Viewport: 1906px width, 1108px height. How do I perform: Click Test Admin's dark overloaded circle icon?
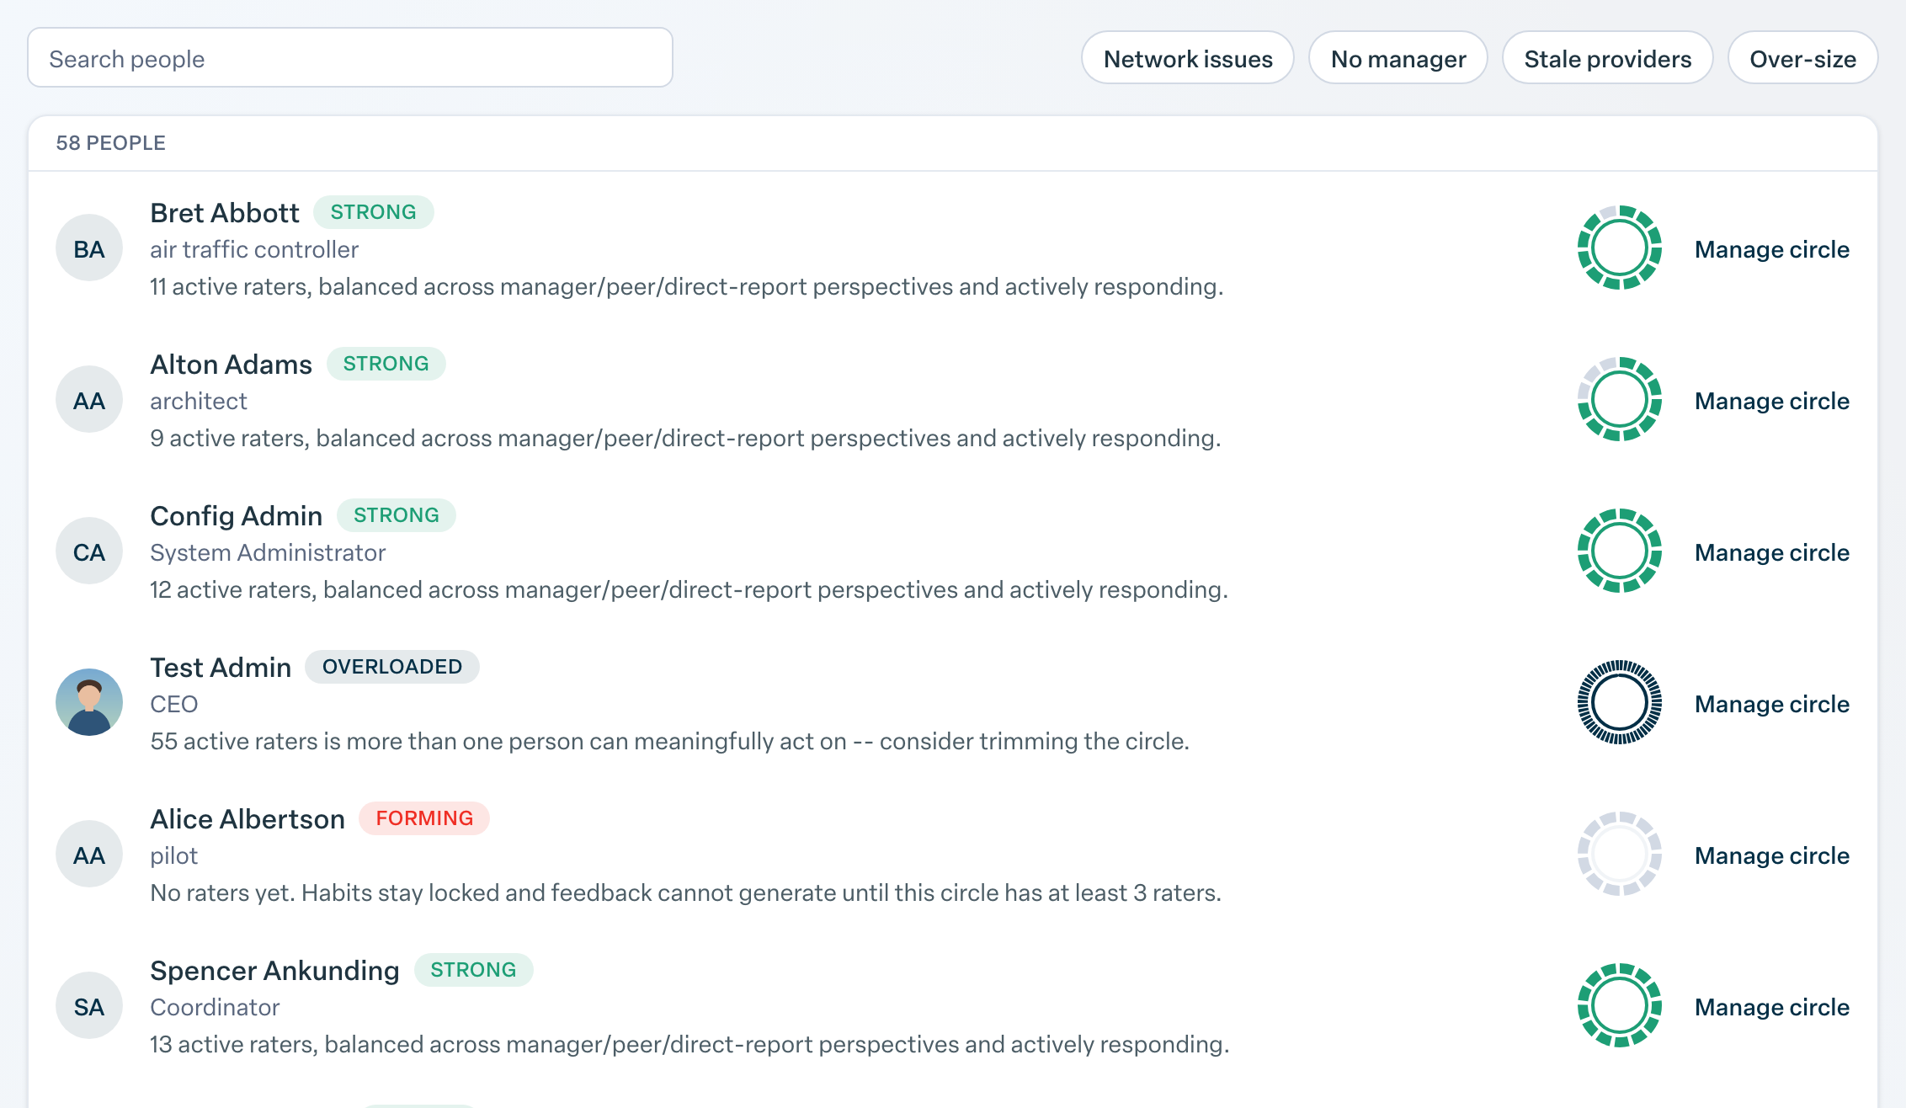(x=1619, y=702)
